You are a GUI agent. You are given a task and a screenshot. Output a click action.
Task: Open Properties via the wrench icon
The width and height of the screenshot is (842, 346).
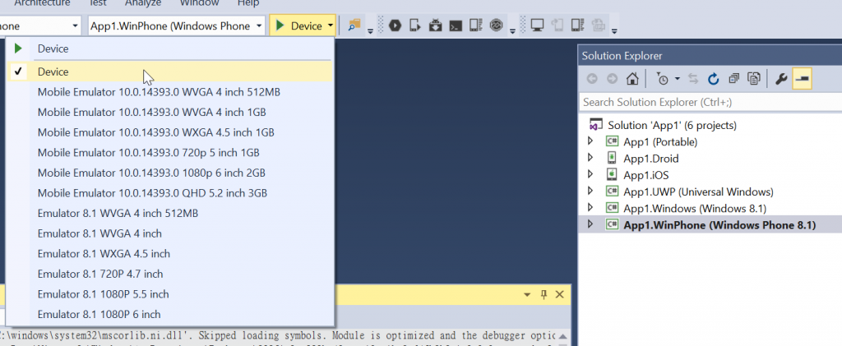click(781, 79)
